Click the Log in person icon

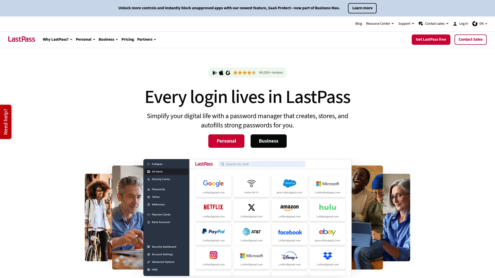[455, 24]
